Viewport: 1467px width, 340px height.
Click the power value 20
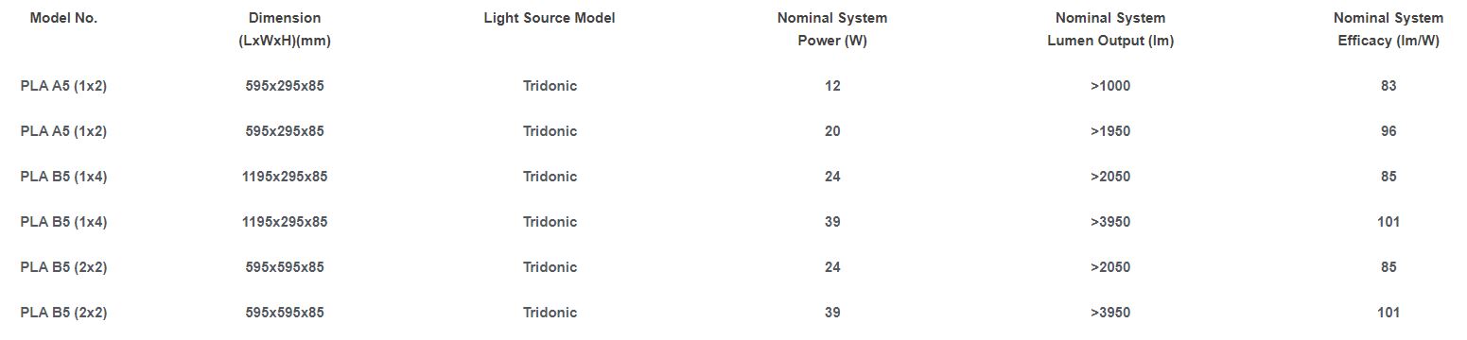(832, 131)
